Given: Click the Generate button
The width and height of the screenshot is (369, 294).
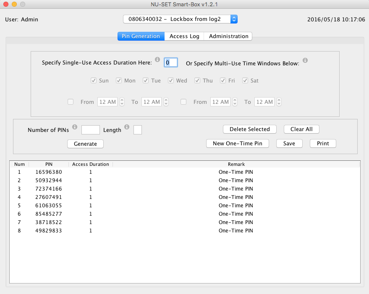Looking at the screenshot, I should [85, 144].
